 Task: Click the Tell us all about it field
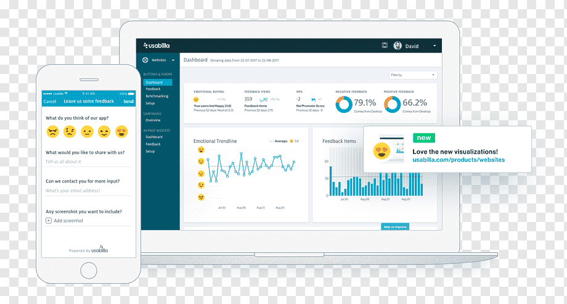click(x=88, y=162)
